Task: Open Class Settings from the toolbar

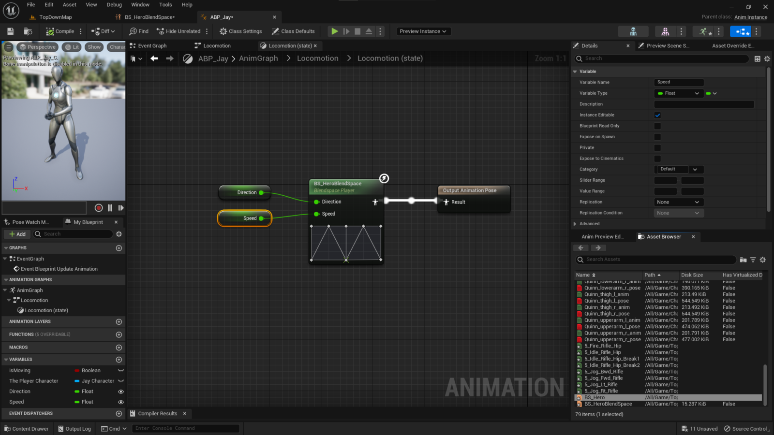Action: tap(240, 31)
